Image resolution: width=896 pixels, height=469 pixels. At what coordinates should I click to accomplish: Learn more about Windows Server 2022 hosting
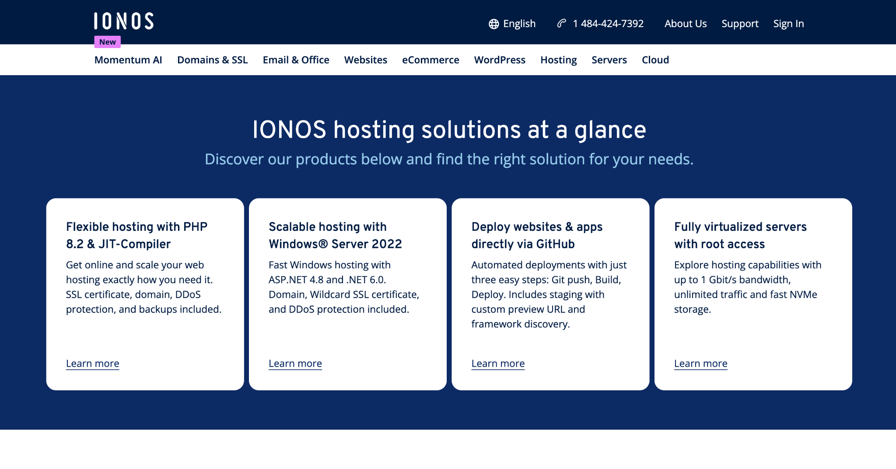click(295, 364)
